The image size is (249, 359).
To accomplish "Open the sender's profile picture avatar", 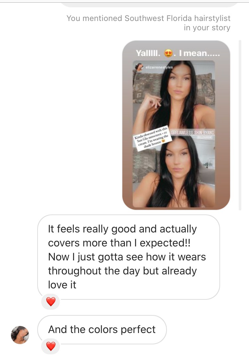I will 20,335.
